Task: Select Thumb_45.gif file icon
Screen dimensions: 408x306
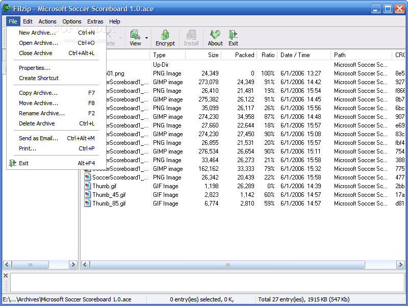Action: pyautogui.click(x=87, y=195)
